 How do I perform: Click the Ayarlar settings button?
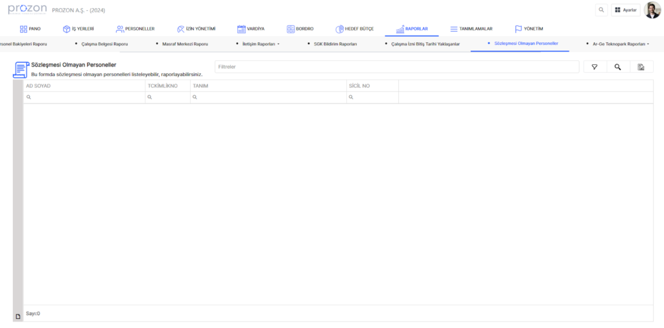(626, 10)
